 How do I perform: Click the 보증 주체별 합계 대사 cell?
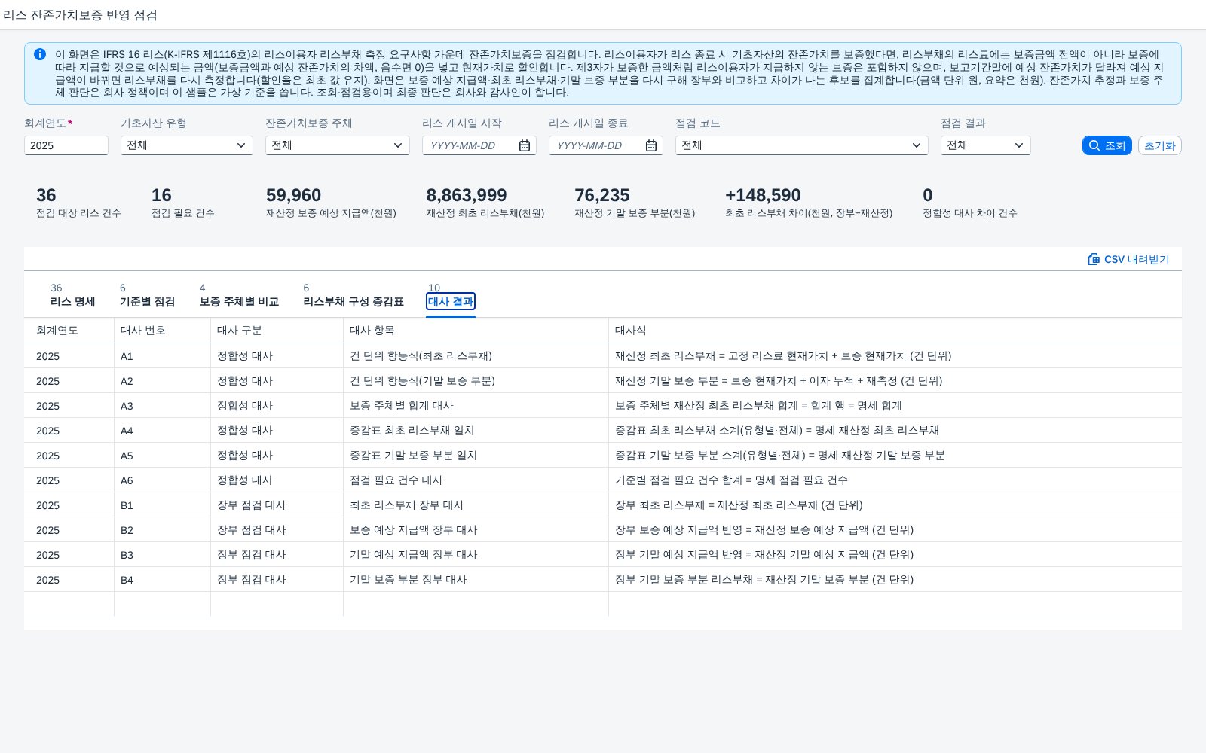click(x=476, y=406)
